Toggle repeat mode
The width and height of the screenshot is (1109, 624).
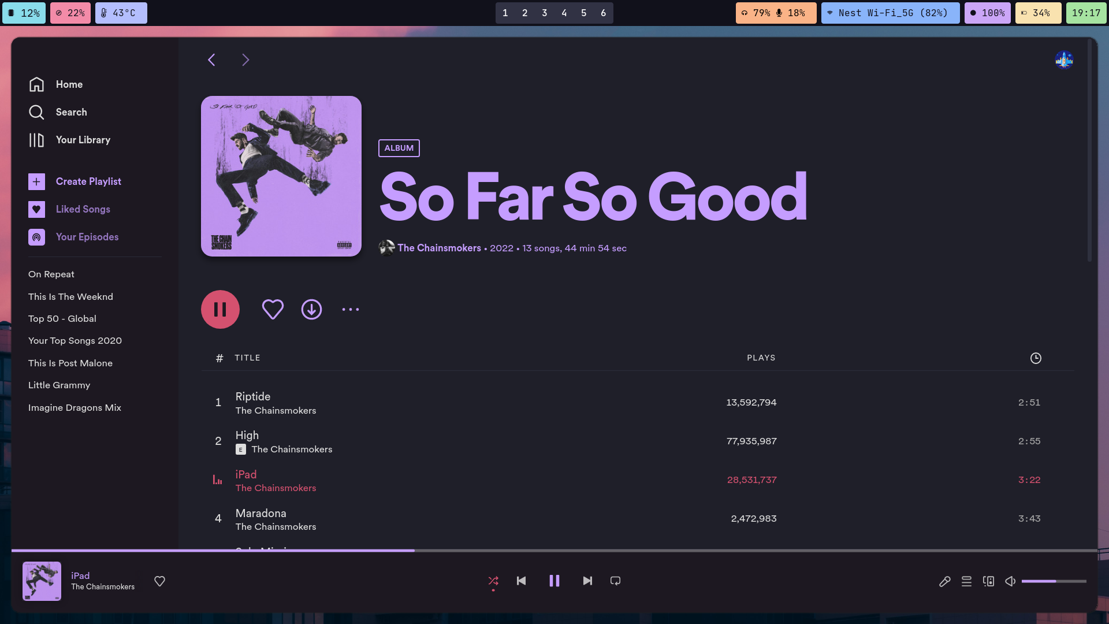[x=615, y=581]
